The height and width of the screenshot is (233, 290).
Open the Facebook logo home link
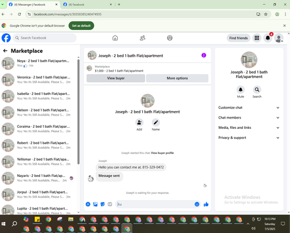click(6, 38)
